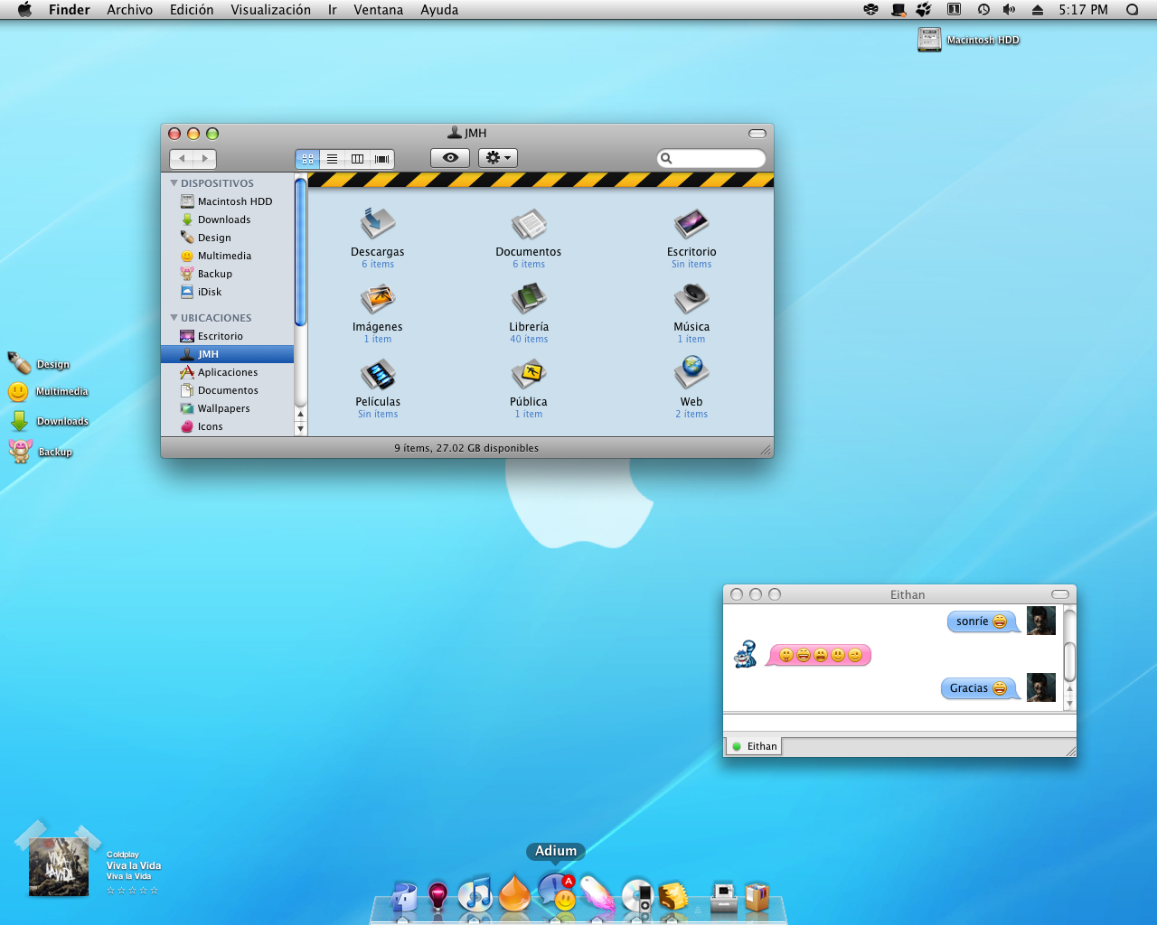Open the CD with iPod dock icon
Viewport: 1157px width, 925px height.
point(637,895)
